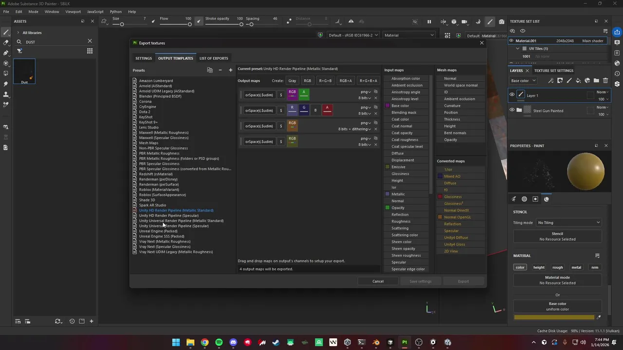Image resolution: width=623 pixels, height=350 pixels.
Task: Clear the DUST search field
Action: pyautogui.click(x=90, y=41)
